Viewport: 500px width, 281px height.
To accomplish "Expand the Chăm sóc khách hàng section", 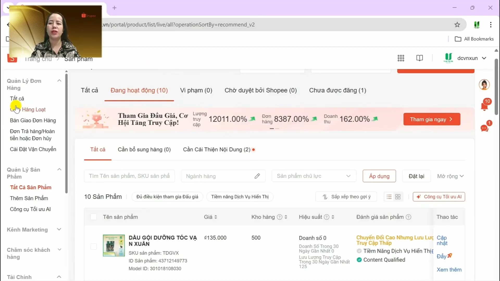I will [x=59, y=250].
